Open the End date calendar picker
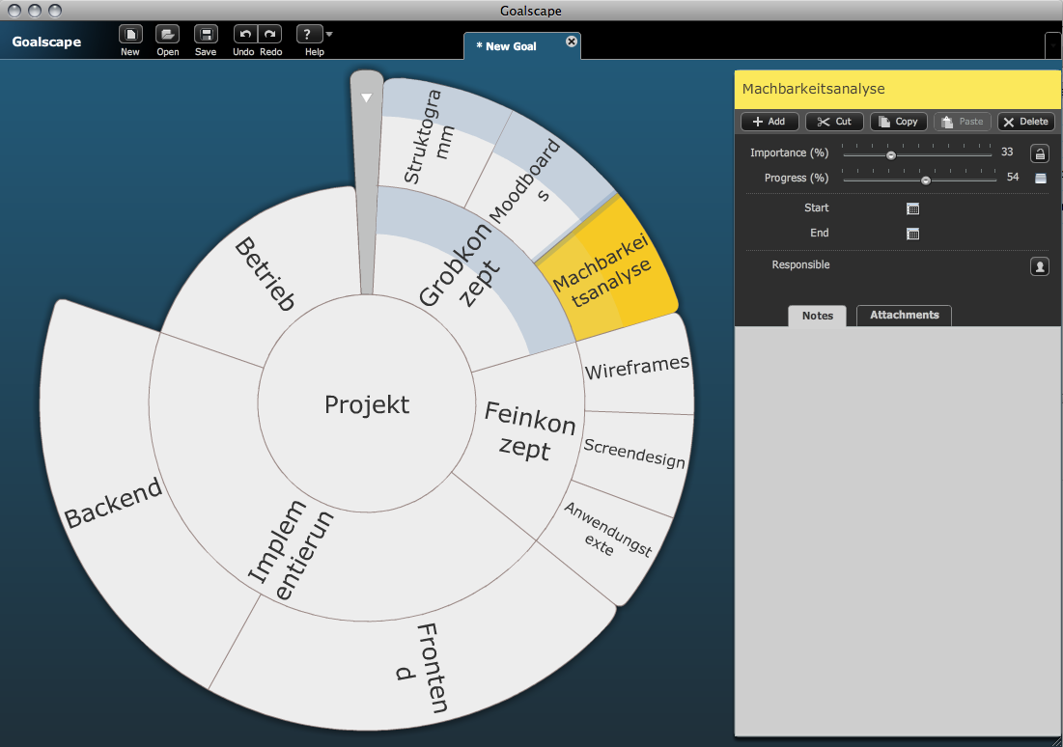Image resolution: width=1063 pixels, height=747 pixels. (912, 234)
